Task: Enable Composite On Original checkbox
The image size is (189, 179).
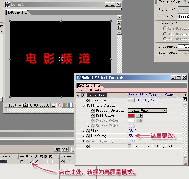Action: [x=129, y=146]
